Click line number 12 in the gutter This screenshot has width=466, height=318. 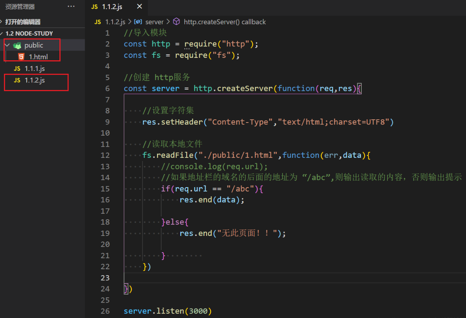105,155
